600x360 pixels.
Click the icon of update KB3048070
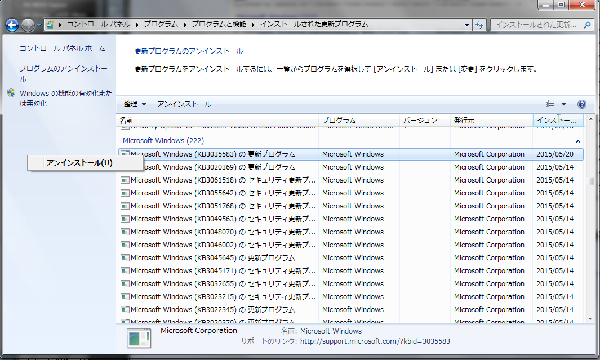(x=125, y=232)
